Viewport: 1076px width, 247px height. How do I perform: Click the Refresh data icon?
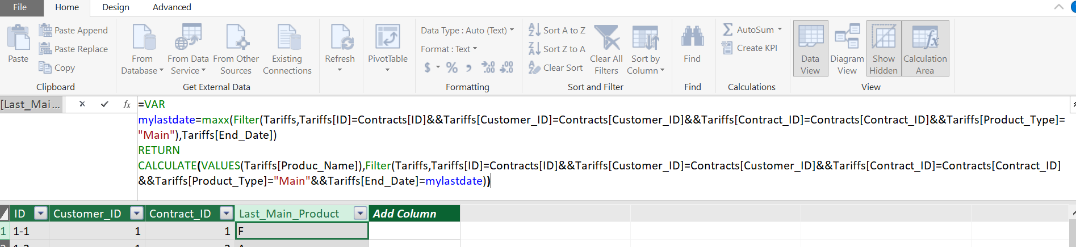(340, 37)
